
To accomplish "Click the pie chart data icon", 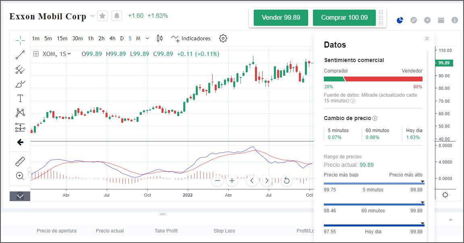I will coord(399,20).
